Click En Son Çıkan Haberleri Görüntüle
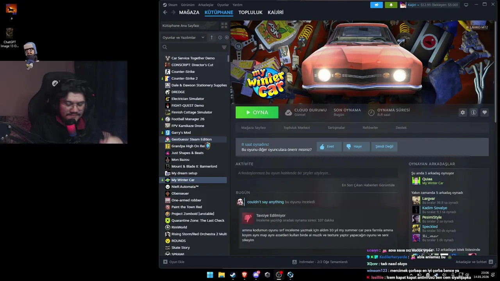This screenshot has height=281, width=500. tap(368, 185)
